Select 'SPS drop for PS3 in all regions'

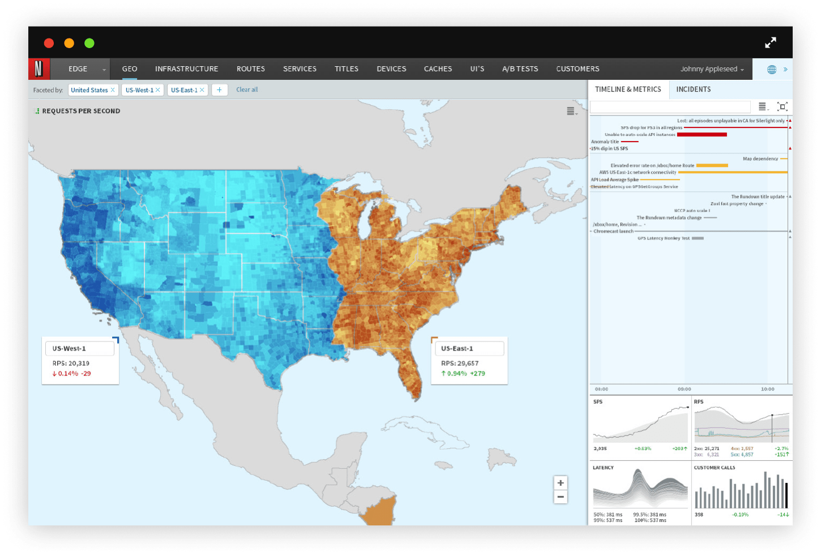651,128
